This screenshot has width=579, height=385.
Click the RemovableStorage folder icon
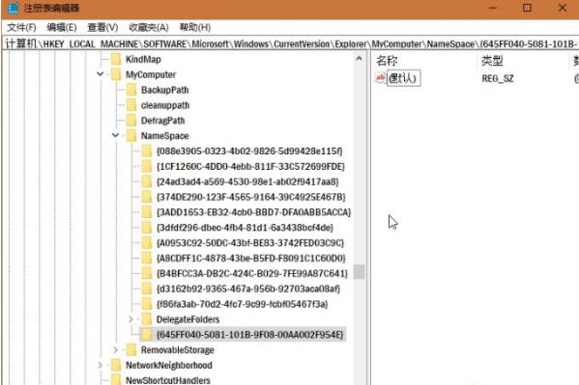tap(131, 349)
